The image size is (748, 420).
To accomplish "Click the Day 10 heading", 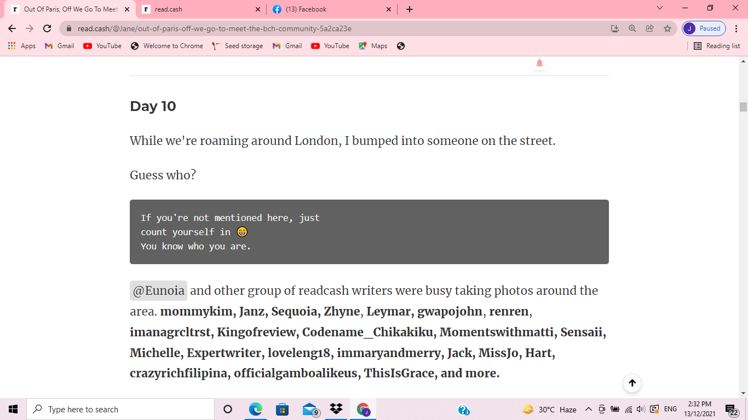I will [153, 106].
